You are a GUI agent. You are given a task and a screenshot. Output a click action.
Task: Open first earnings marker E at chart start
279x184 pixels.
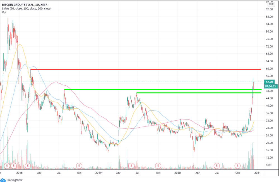(x=7, y=166)
